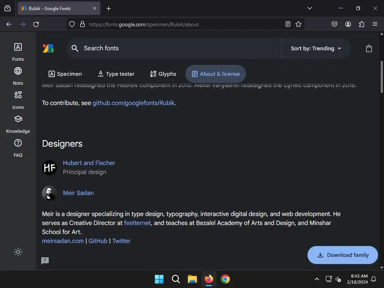Click the save to Pocket icon
The height and width of the screenshot is (288, 384).
point(334,24)
